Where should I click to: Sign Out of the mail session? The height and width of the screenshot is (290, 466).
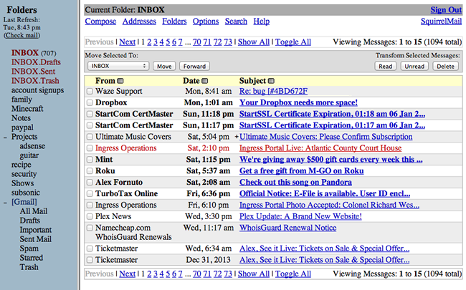pos(445,9)
